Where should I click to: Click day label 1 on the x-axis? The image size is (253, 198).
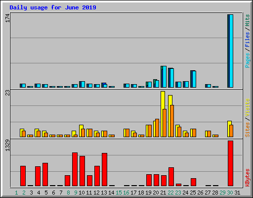click(x=16, y=193)
